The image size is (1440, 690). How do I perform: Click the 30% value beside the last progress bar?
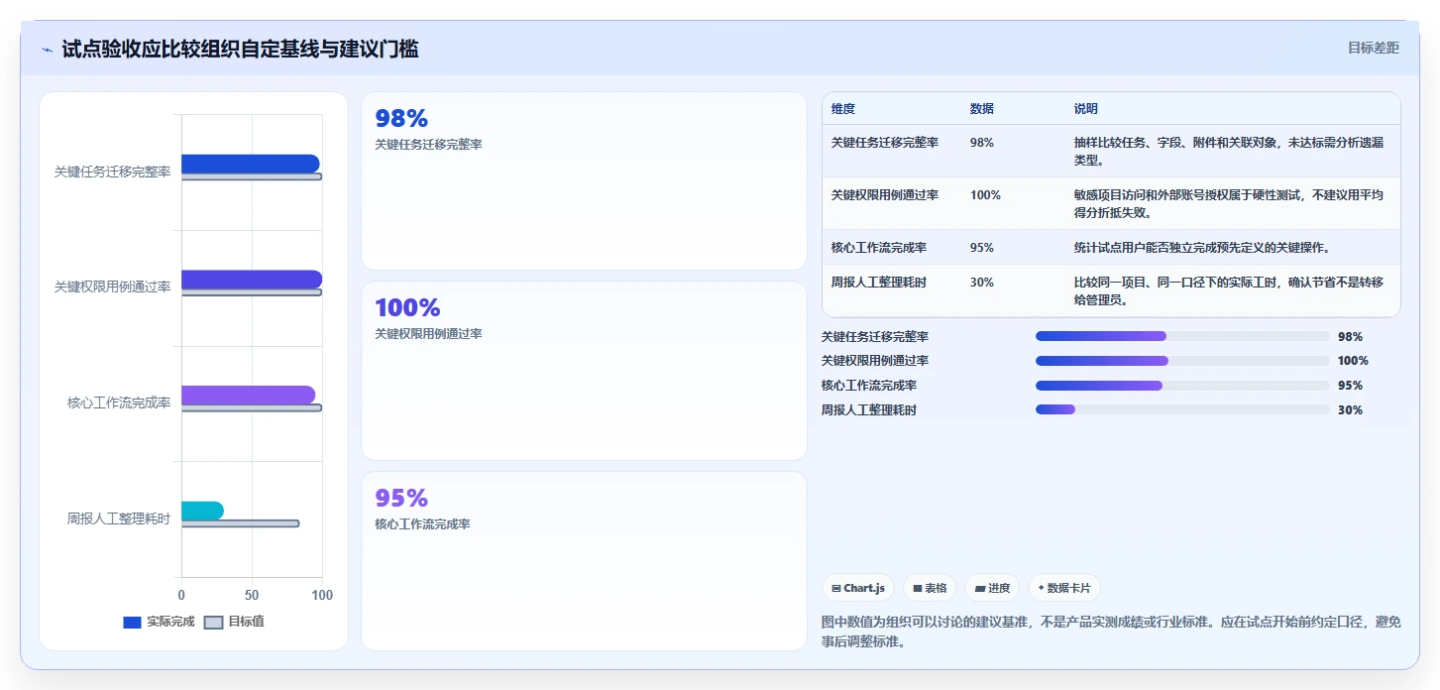(1350, 410)
